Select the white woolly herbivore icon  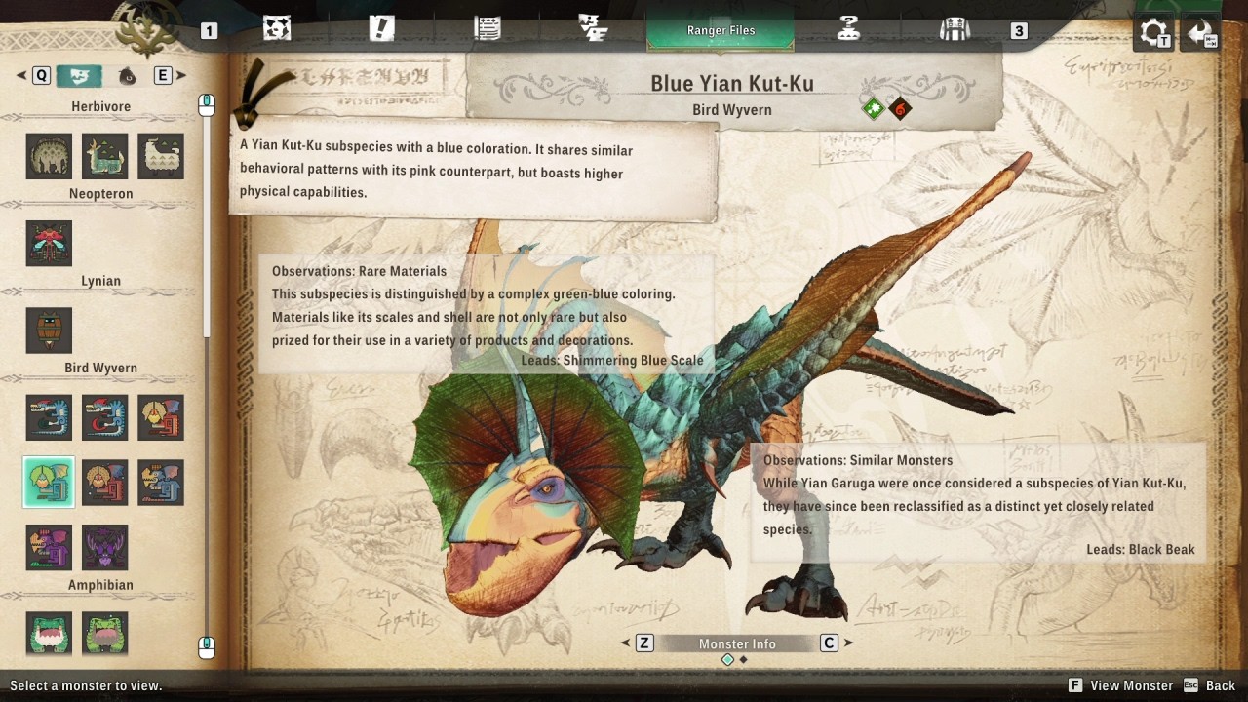(161, 156)
